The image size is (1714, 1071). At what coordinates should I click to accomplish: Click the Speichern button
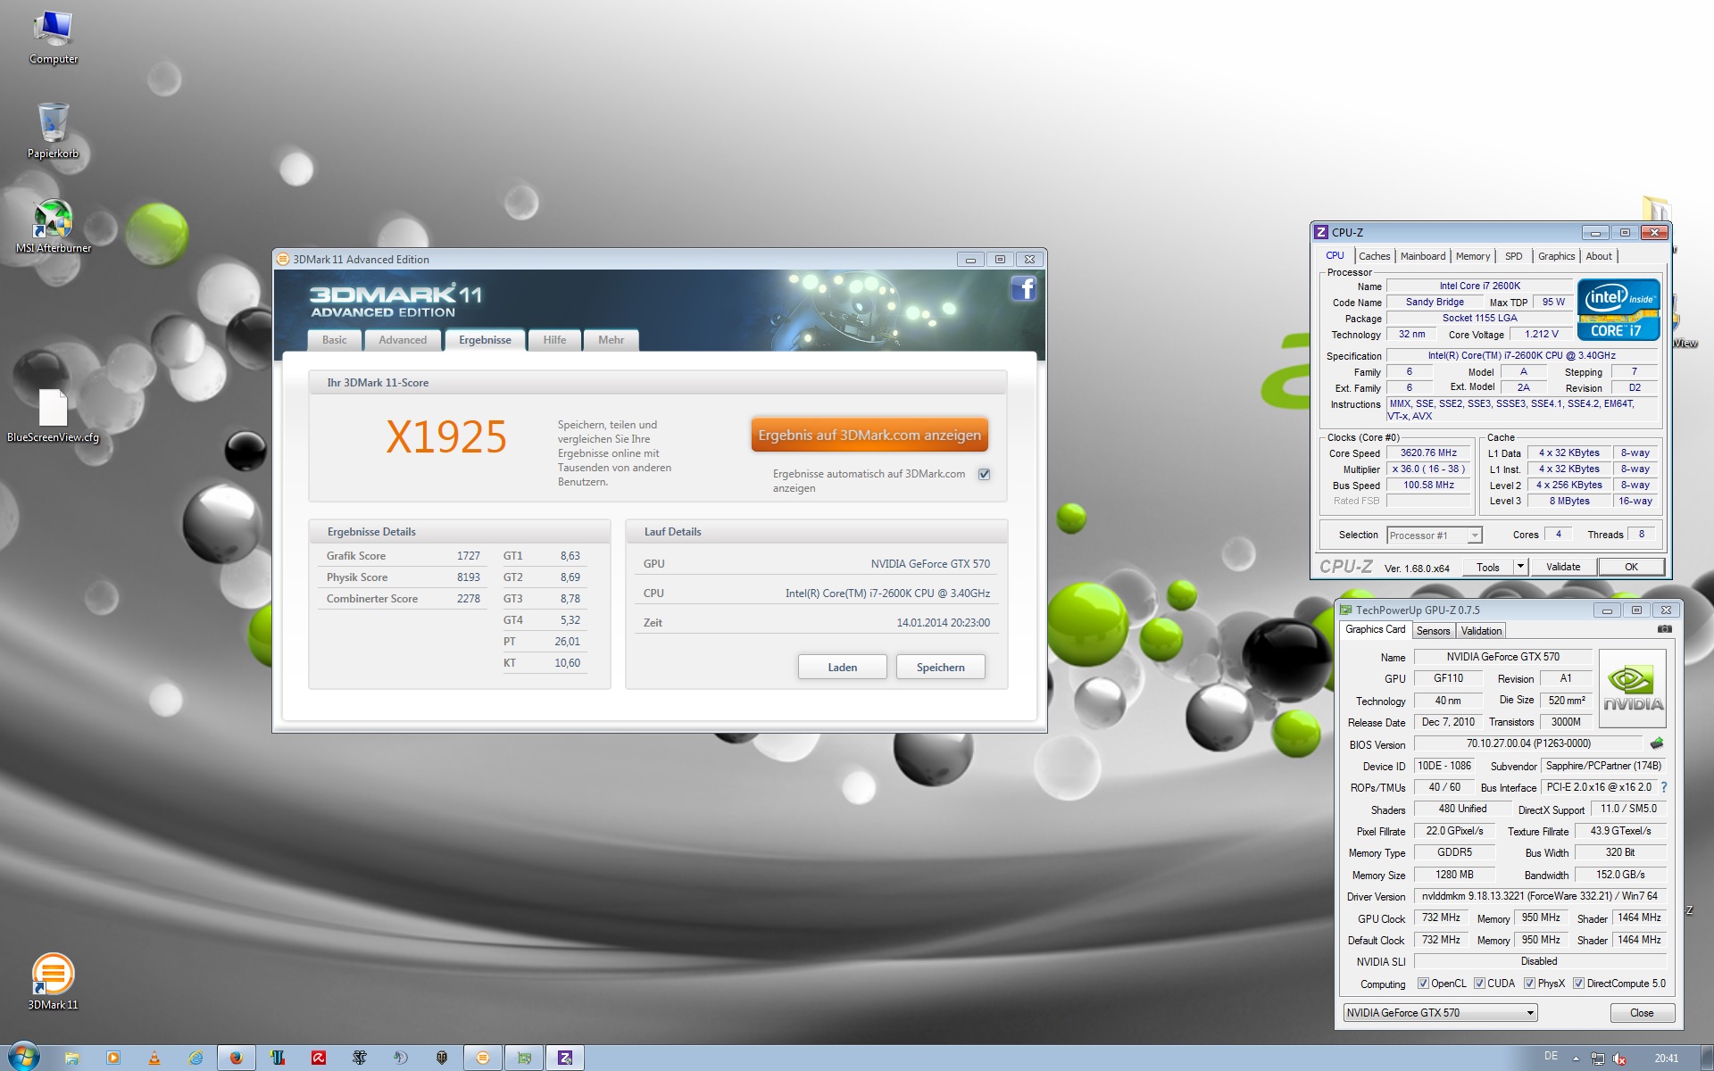pos(940,668)
